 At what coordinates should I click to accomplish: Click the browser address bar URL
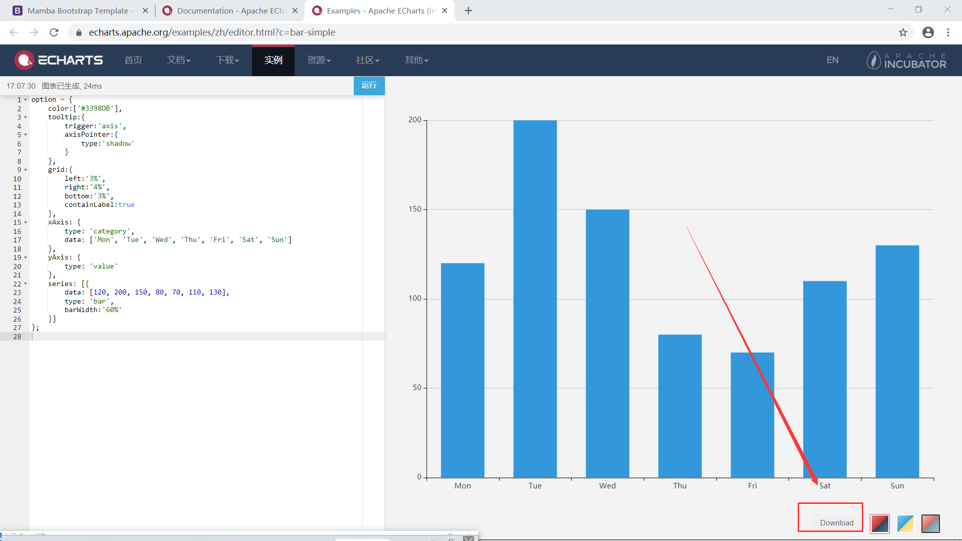pos(212,33)
